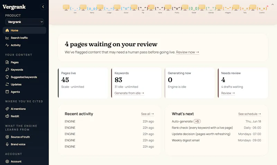Click the 'Engine is idle' text

click(177, 87)
